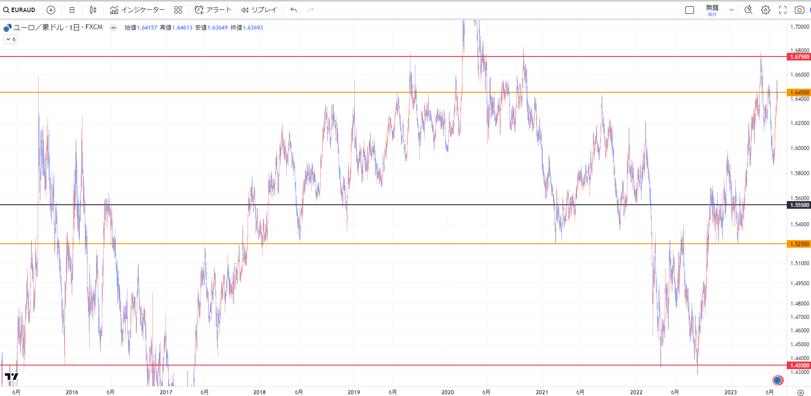Click the 2022 label on time axis
The width and height of the screenshot is (811, 396).
click(x=636, y=392)
